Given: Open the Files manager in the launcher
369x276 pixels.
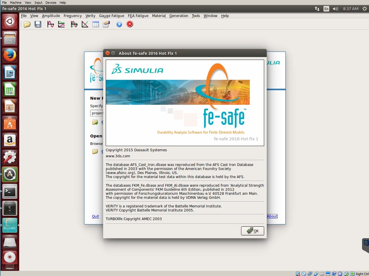Looking at the screenshot, I should (x=10, y=38).
